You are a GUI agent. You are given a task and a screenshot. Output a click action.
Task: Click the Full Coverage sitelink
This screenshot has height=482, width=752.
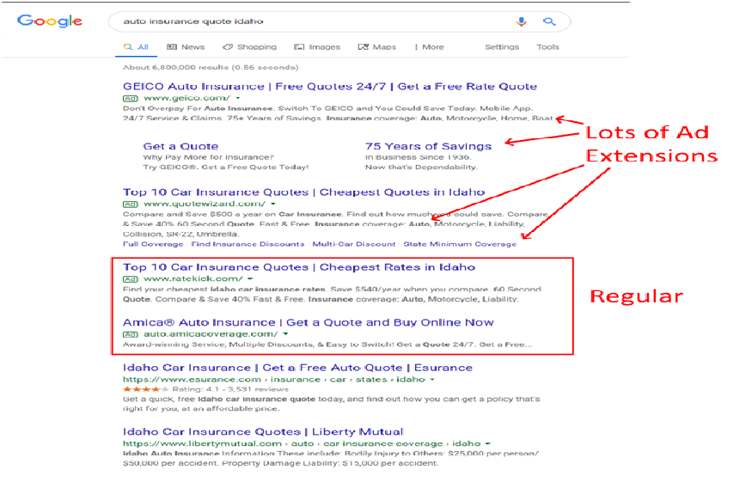pos(153,244)
